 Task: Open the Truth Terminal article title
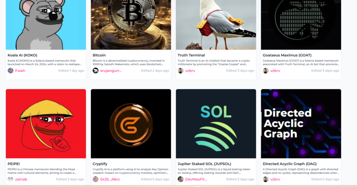pos(191,55)
